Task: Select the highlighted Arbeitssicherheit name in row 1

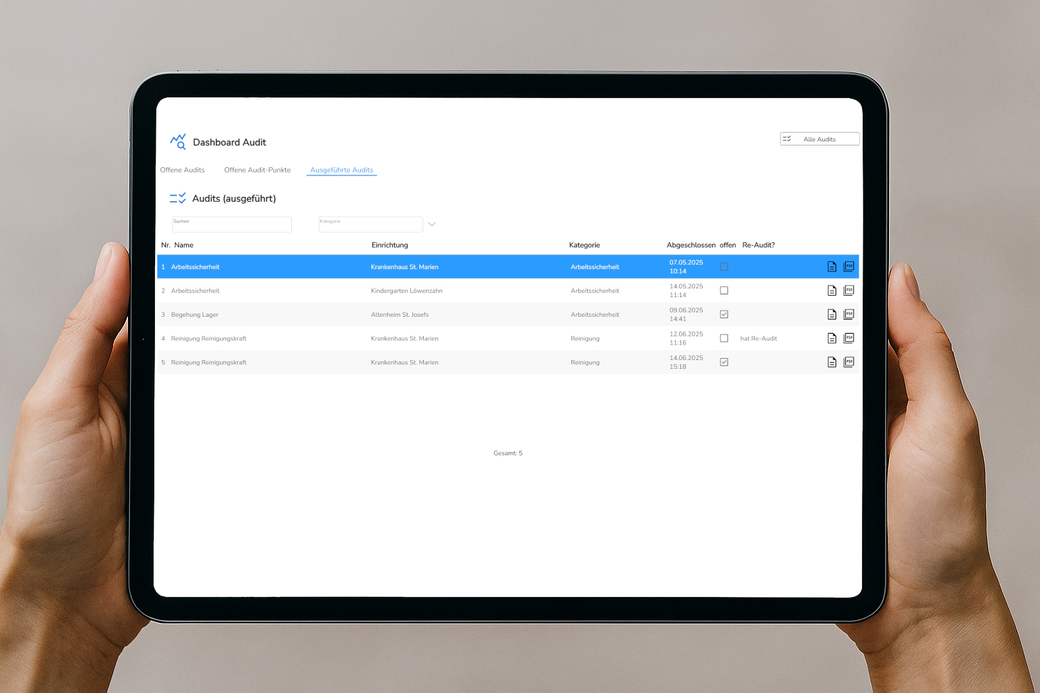Action: click(x=195, y=267)
